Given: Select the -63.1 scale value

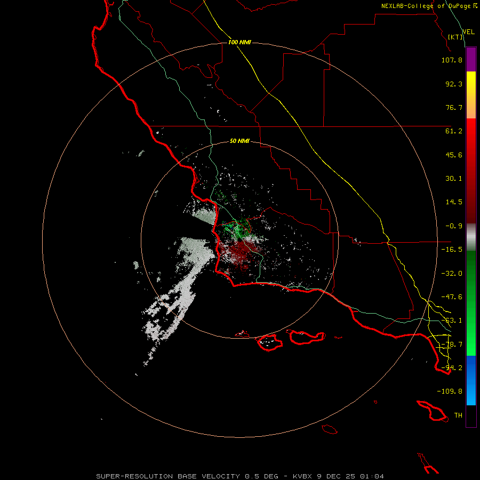Looking at the screenshot, I should pos(452,321).
